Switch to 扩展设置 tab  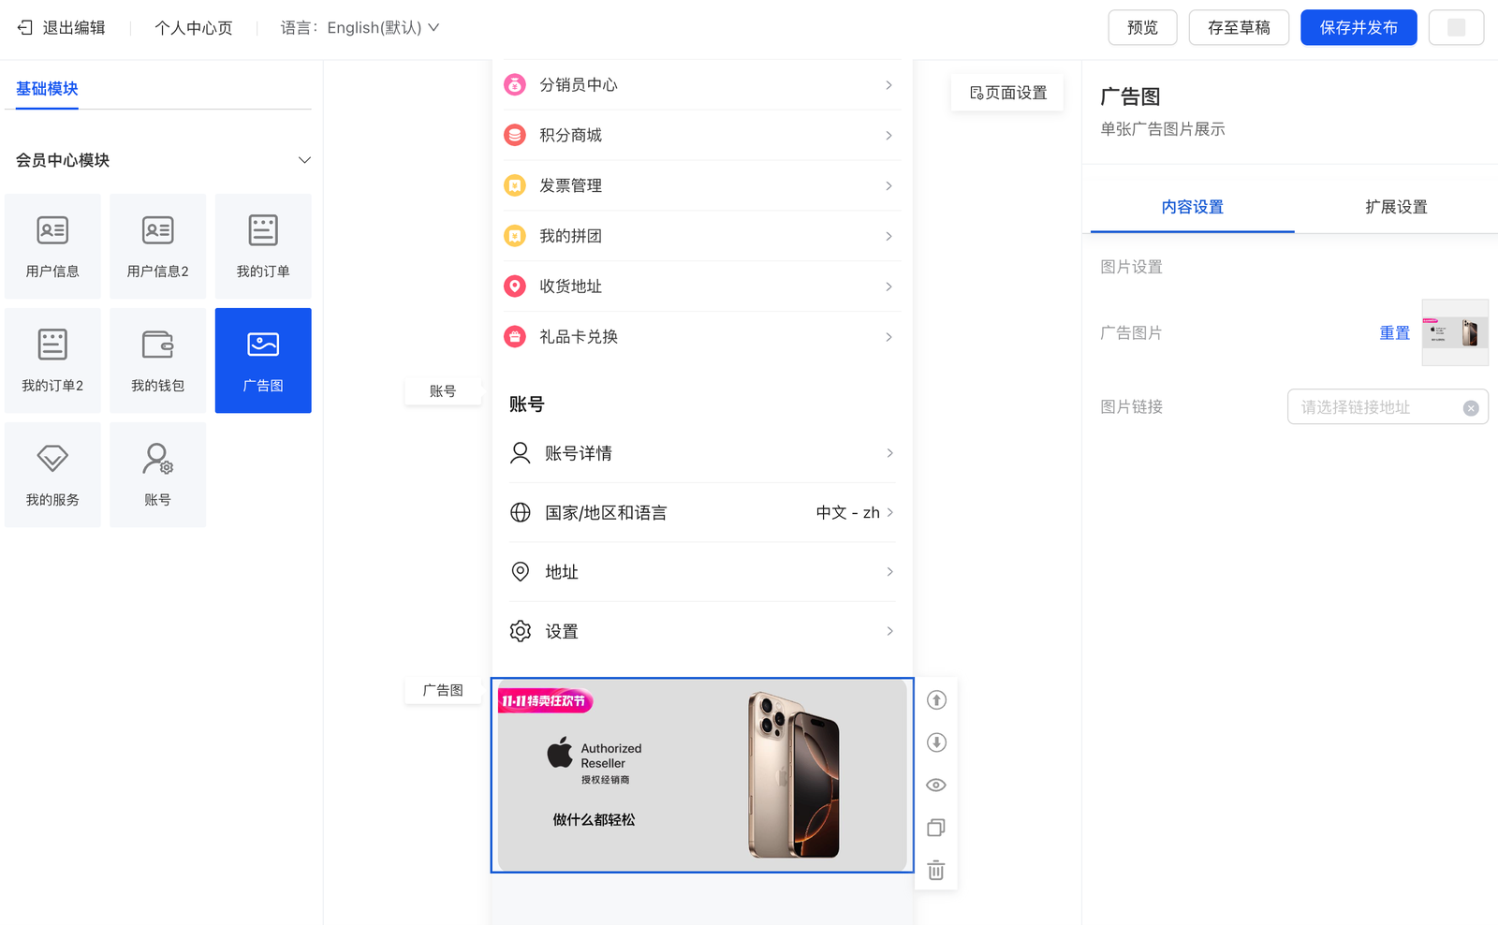tap(1396, 207)
